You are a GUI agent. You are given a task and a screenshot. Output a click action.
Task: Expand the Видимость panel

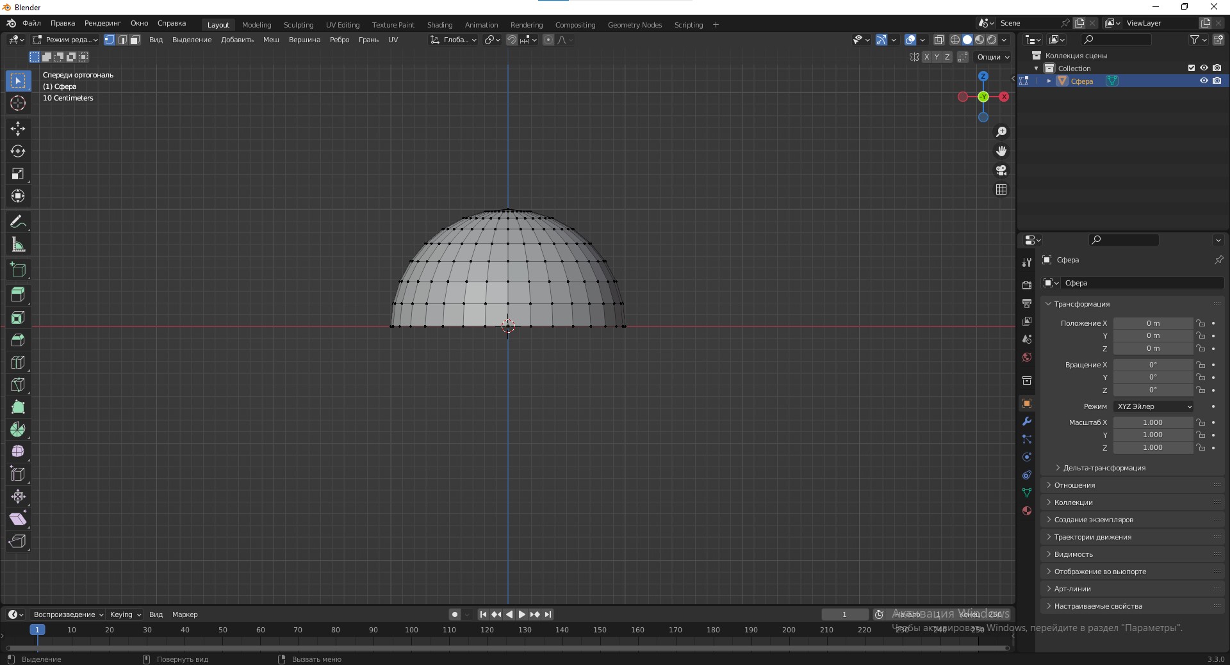(1073, 554)
